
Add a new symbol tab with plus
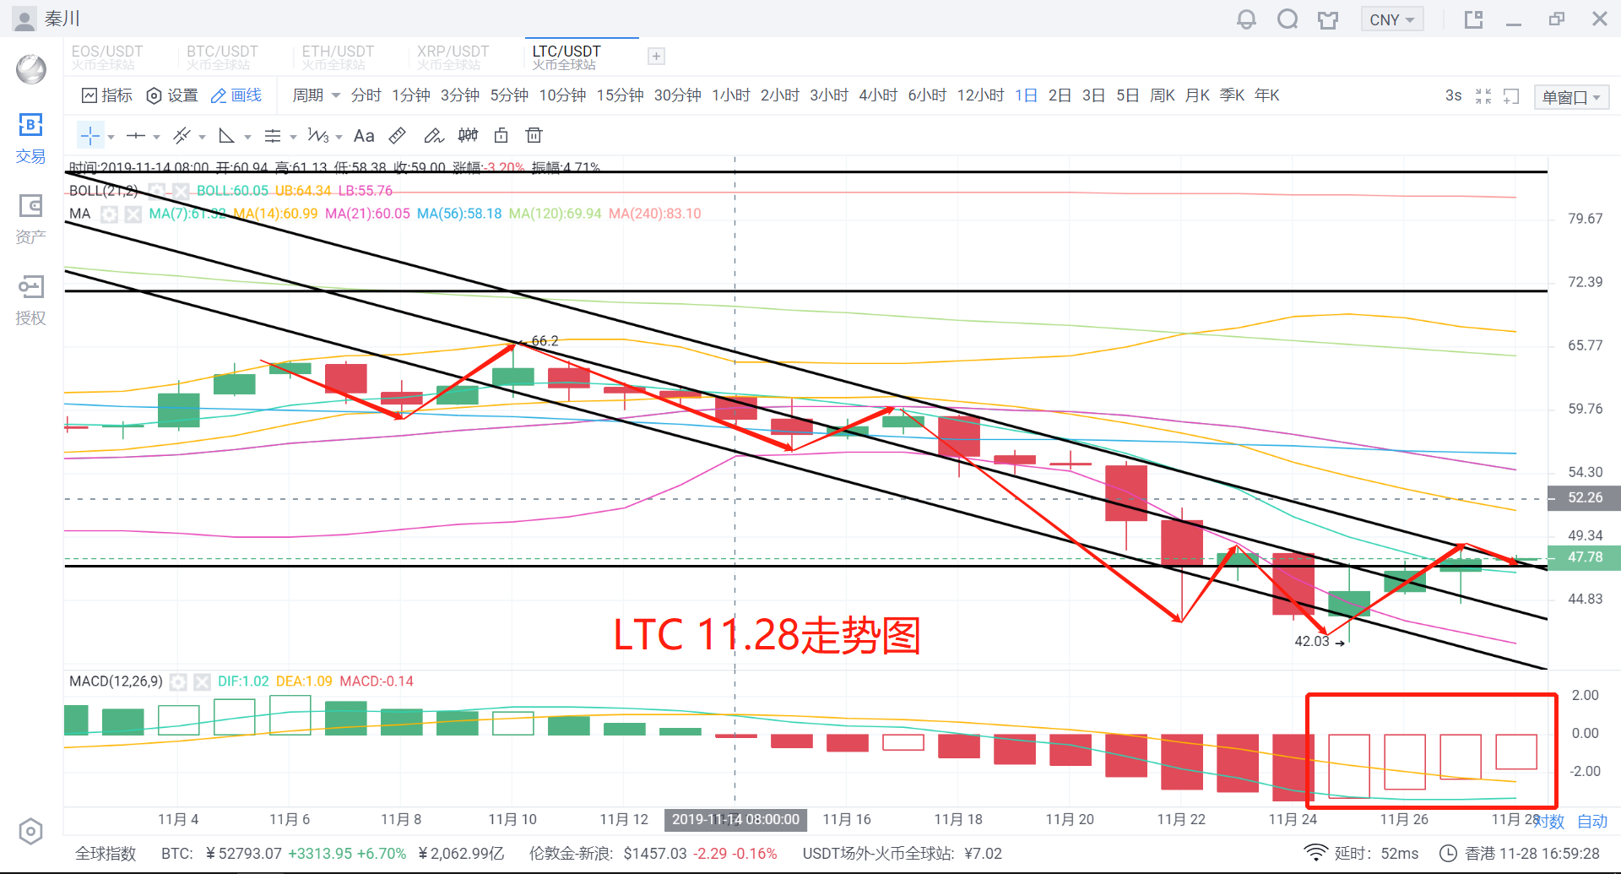[656, 56]
